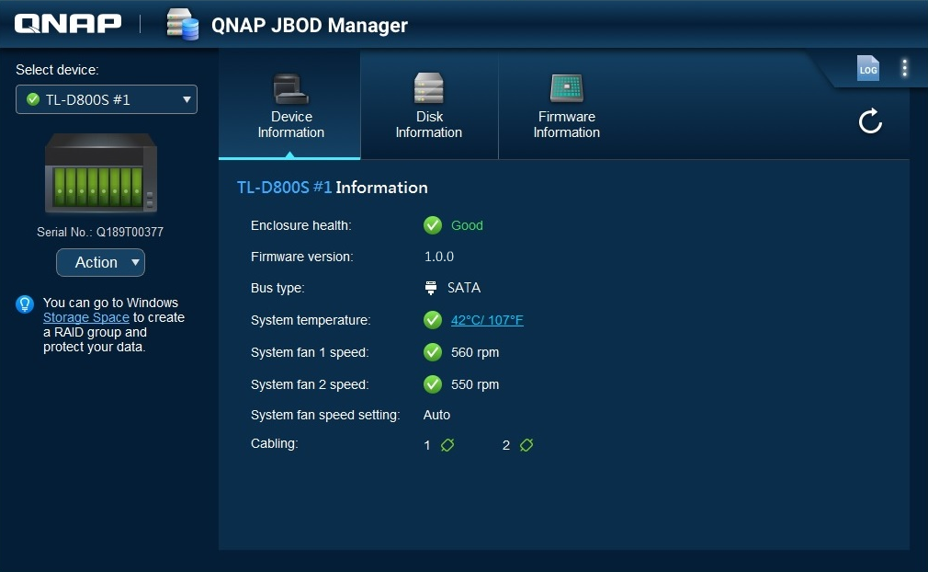Viewport: 928px width, 572px height.
Task: Click the 42°C/ 107°F temperature link
Action: 487,320
